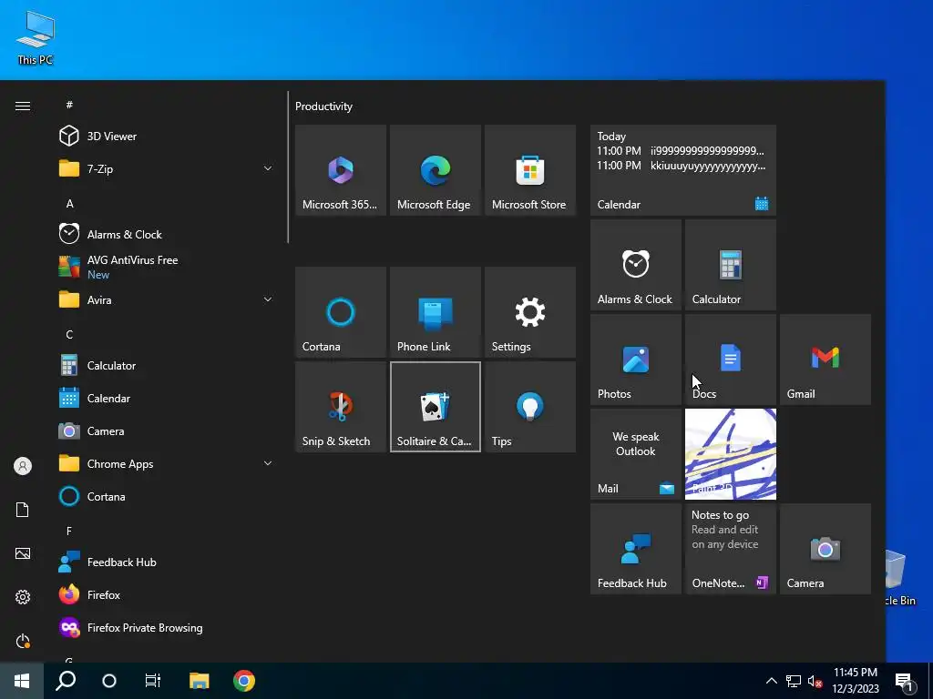The width and height of the screenshot is (933, 699).
Task: Launch Google Chrome from the taskbar
Action: [244, 681]
